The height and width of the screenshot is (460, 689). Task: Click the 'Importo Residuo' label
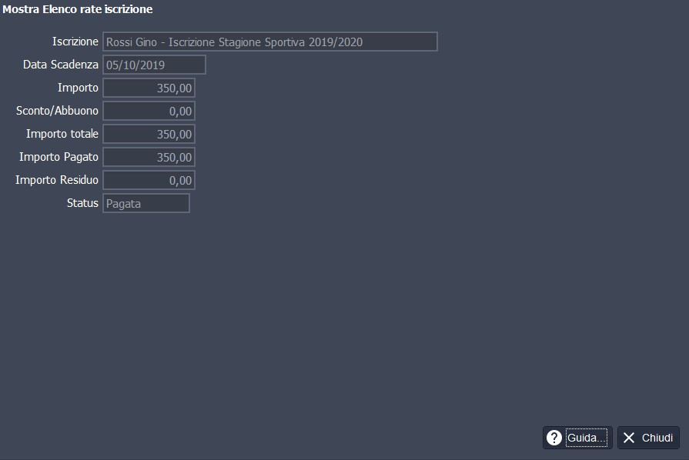(57, 179)
